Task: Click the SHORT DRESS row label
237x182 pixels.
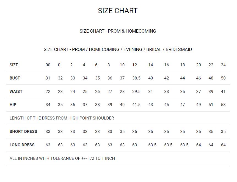Action: (x=23, y=132)
